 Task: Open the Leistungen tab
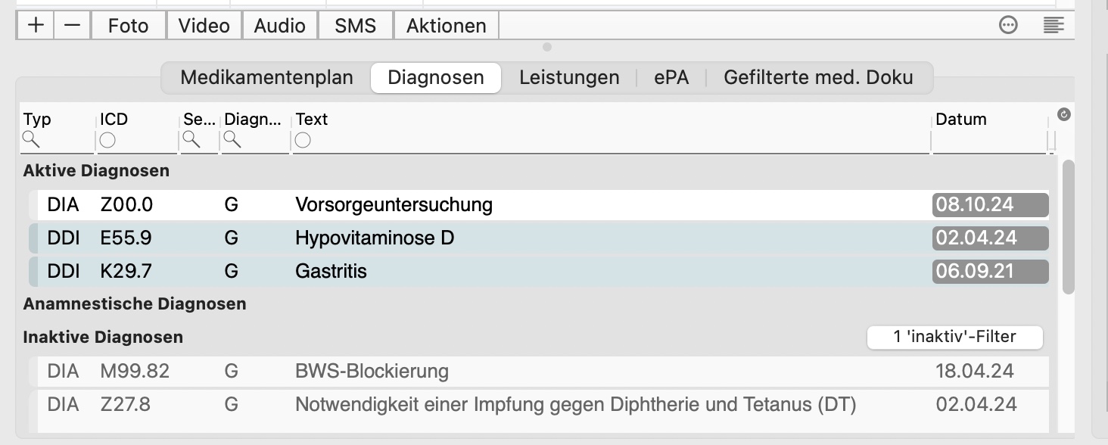pyautogui.click(x=569, y=77)
